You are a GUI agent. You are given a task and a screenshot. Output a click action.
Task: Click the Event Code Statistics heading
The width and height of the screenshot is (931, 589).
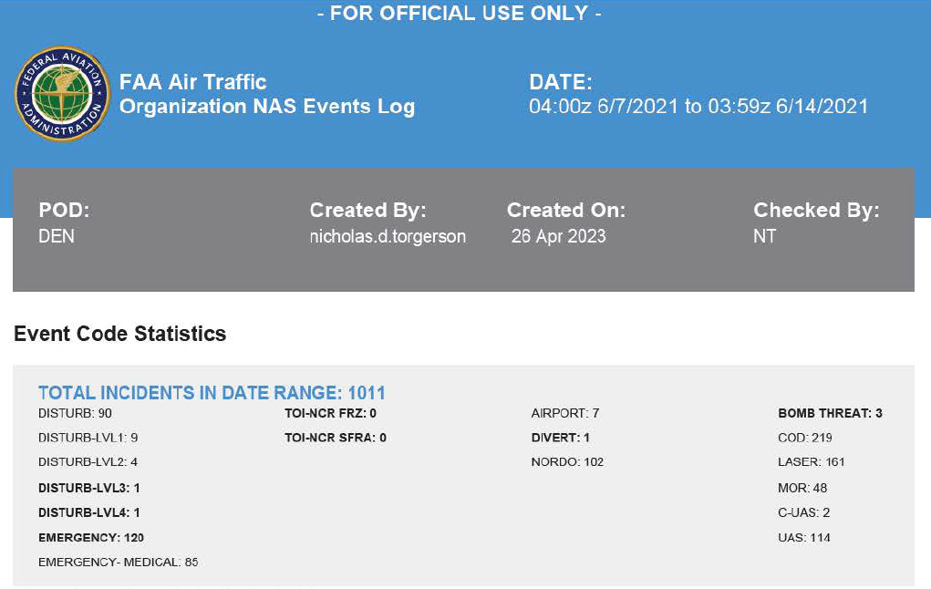pos(119,334)
